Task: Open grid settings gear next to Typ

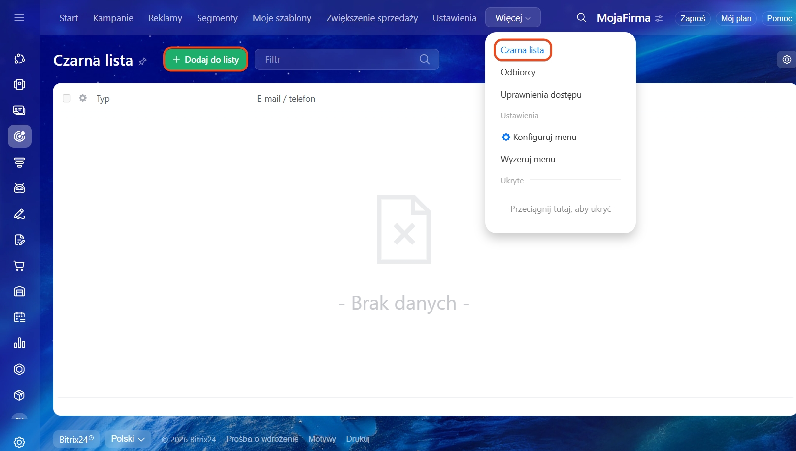Action: click(83, 98)
